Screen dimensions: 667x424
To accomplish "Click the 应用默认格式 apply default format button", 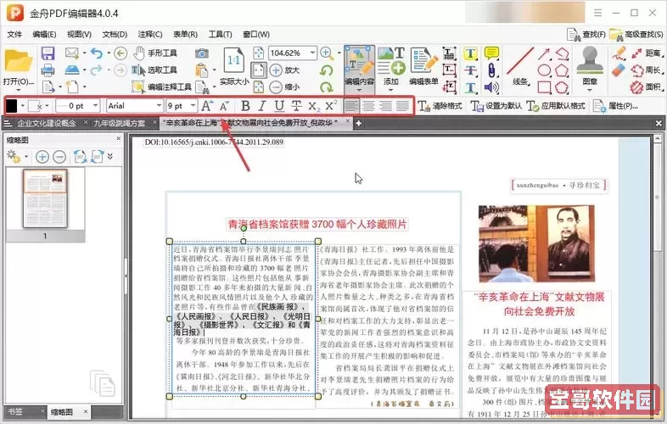I will [x=556, y=106].
